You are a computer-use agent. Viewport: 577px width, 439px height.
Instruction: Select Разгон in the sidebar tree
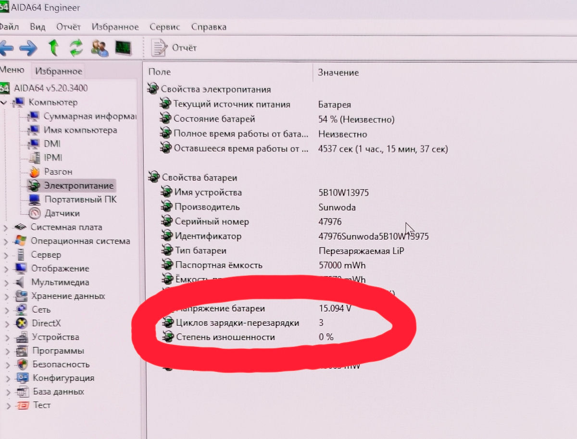pos(58,171)
